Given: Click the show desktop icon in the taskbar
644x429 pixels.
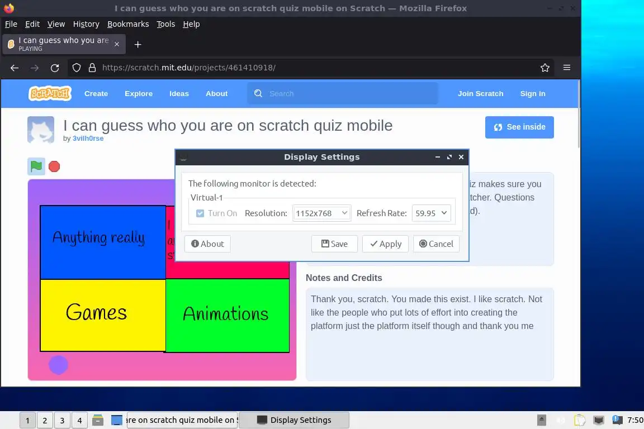Looking at the screenshot, I should tap(117, 420).
